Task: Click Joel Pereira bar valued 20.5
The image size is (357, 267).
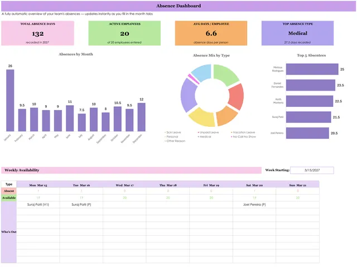Action: (307, 133)
